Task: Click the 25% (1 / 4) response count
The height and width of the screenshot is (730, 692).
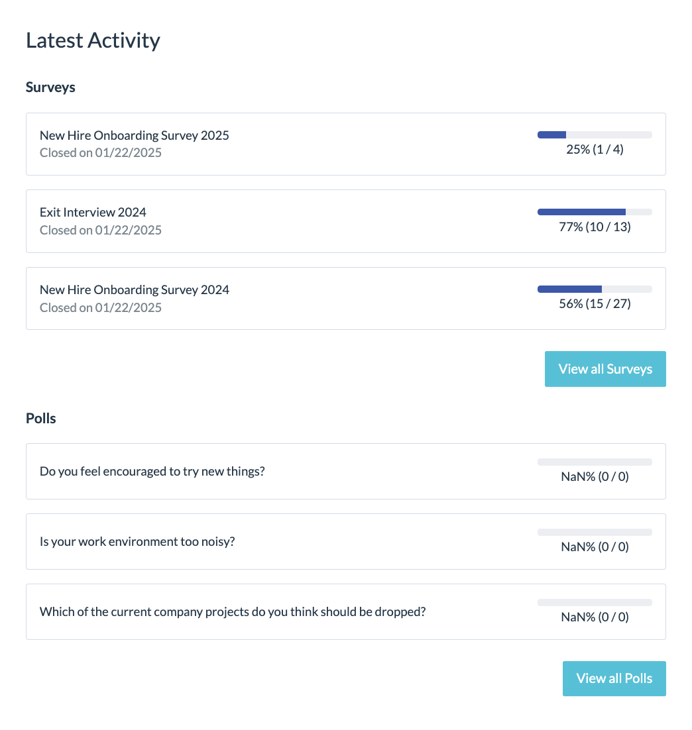Action: (x=595, y=150)
